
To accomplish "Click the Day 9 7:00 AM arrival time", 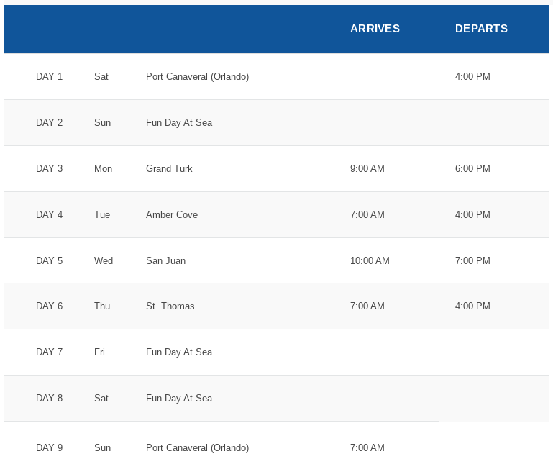I will pos(367,448).
